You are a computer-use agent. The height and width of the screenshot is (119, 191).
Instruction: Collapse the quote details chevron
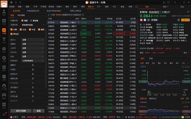(165, 45)
